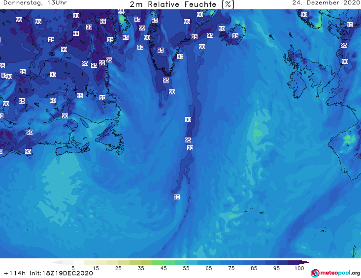The width and height of the screenshot is (361, 278).
Task: Select the '+114h Init:18Z19DEC2020' run info text
Action: coord(48,273)
